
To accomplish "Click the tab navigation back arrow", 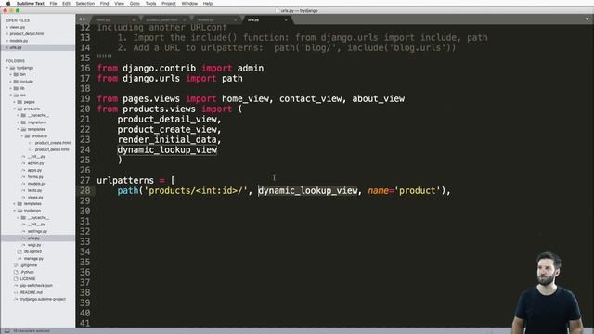I will 81,19.
